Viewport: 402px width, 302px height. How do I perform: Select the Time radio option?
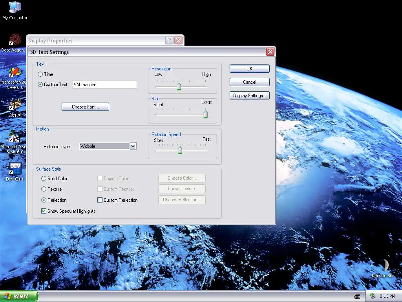[40, 74]
